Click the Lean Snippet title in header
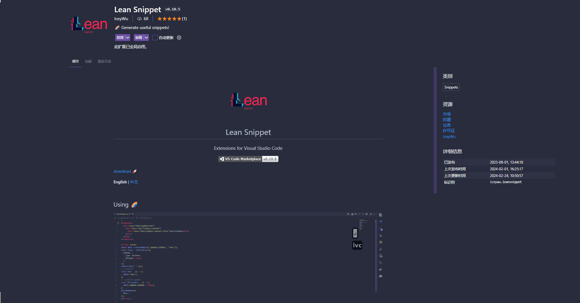The width and height of the screenshot is (580, 303). tap(138, 10)
